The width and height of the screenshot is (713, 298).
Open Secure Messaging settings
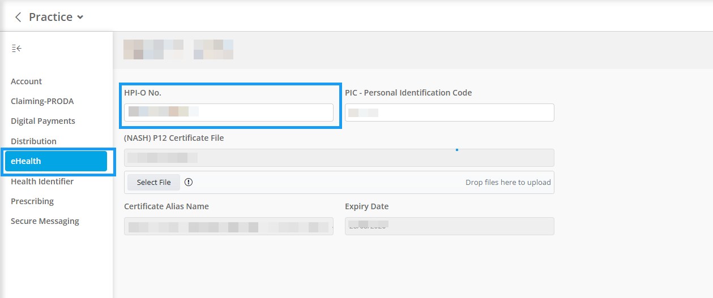(x=45, y=221)
